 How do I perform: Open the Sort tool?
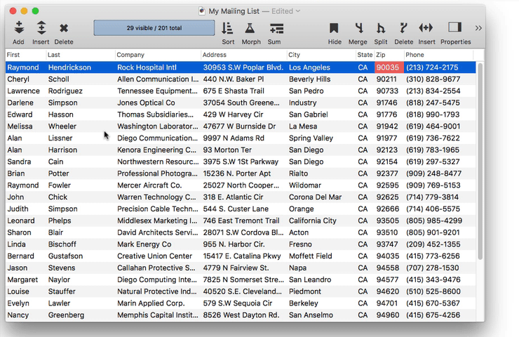(228, 29)
